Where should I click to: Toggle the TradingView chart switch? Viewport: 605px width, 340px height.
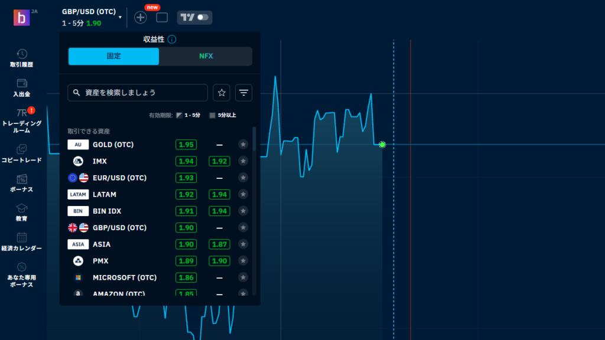pyautogui.click(x=194, y=18)
